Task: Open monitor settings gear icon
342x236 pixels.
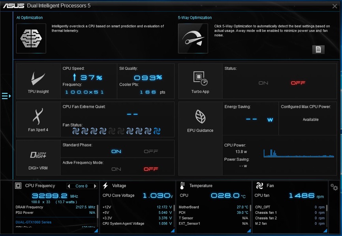Action: click(334, 187)
